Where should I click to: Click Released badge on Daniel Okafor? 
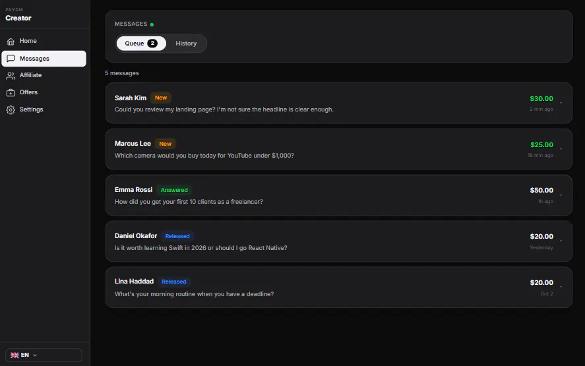[x=177, y=236]
